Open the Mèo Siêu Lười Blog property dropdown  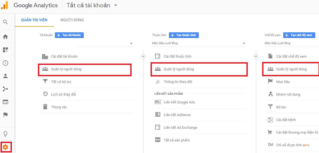click(199, 43)
